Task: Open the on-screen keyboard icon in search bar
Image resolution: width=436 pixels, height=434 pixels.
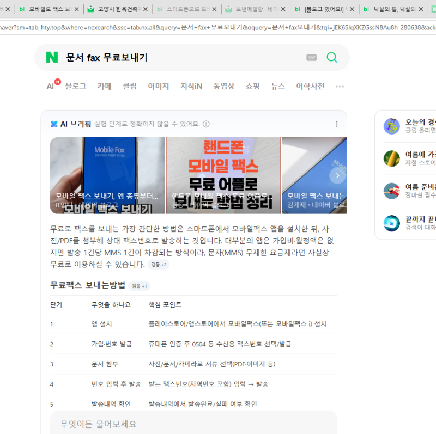Action: tap(311, 58)
